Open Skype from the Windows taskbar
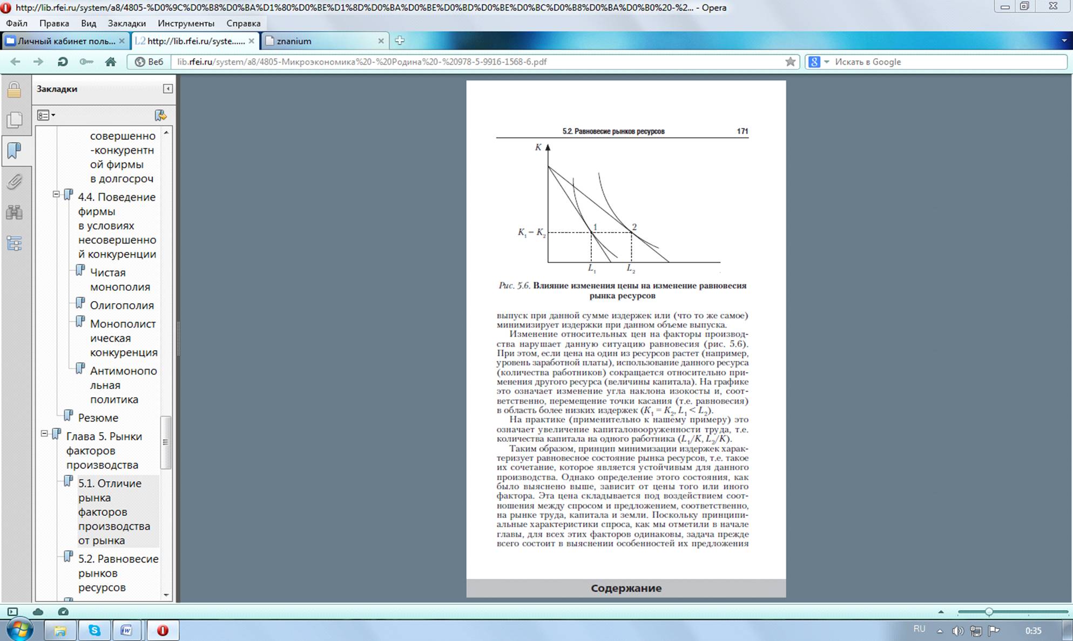The image size is (1073, 641). tap(95, 630)
